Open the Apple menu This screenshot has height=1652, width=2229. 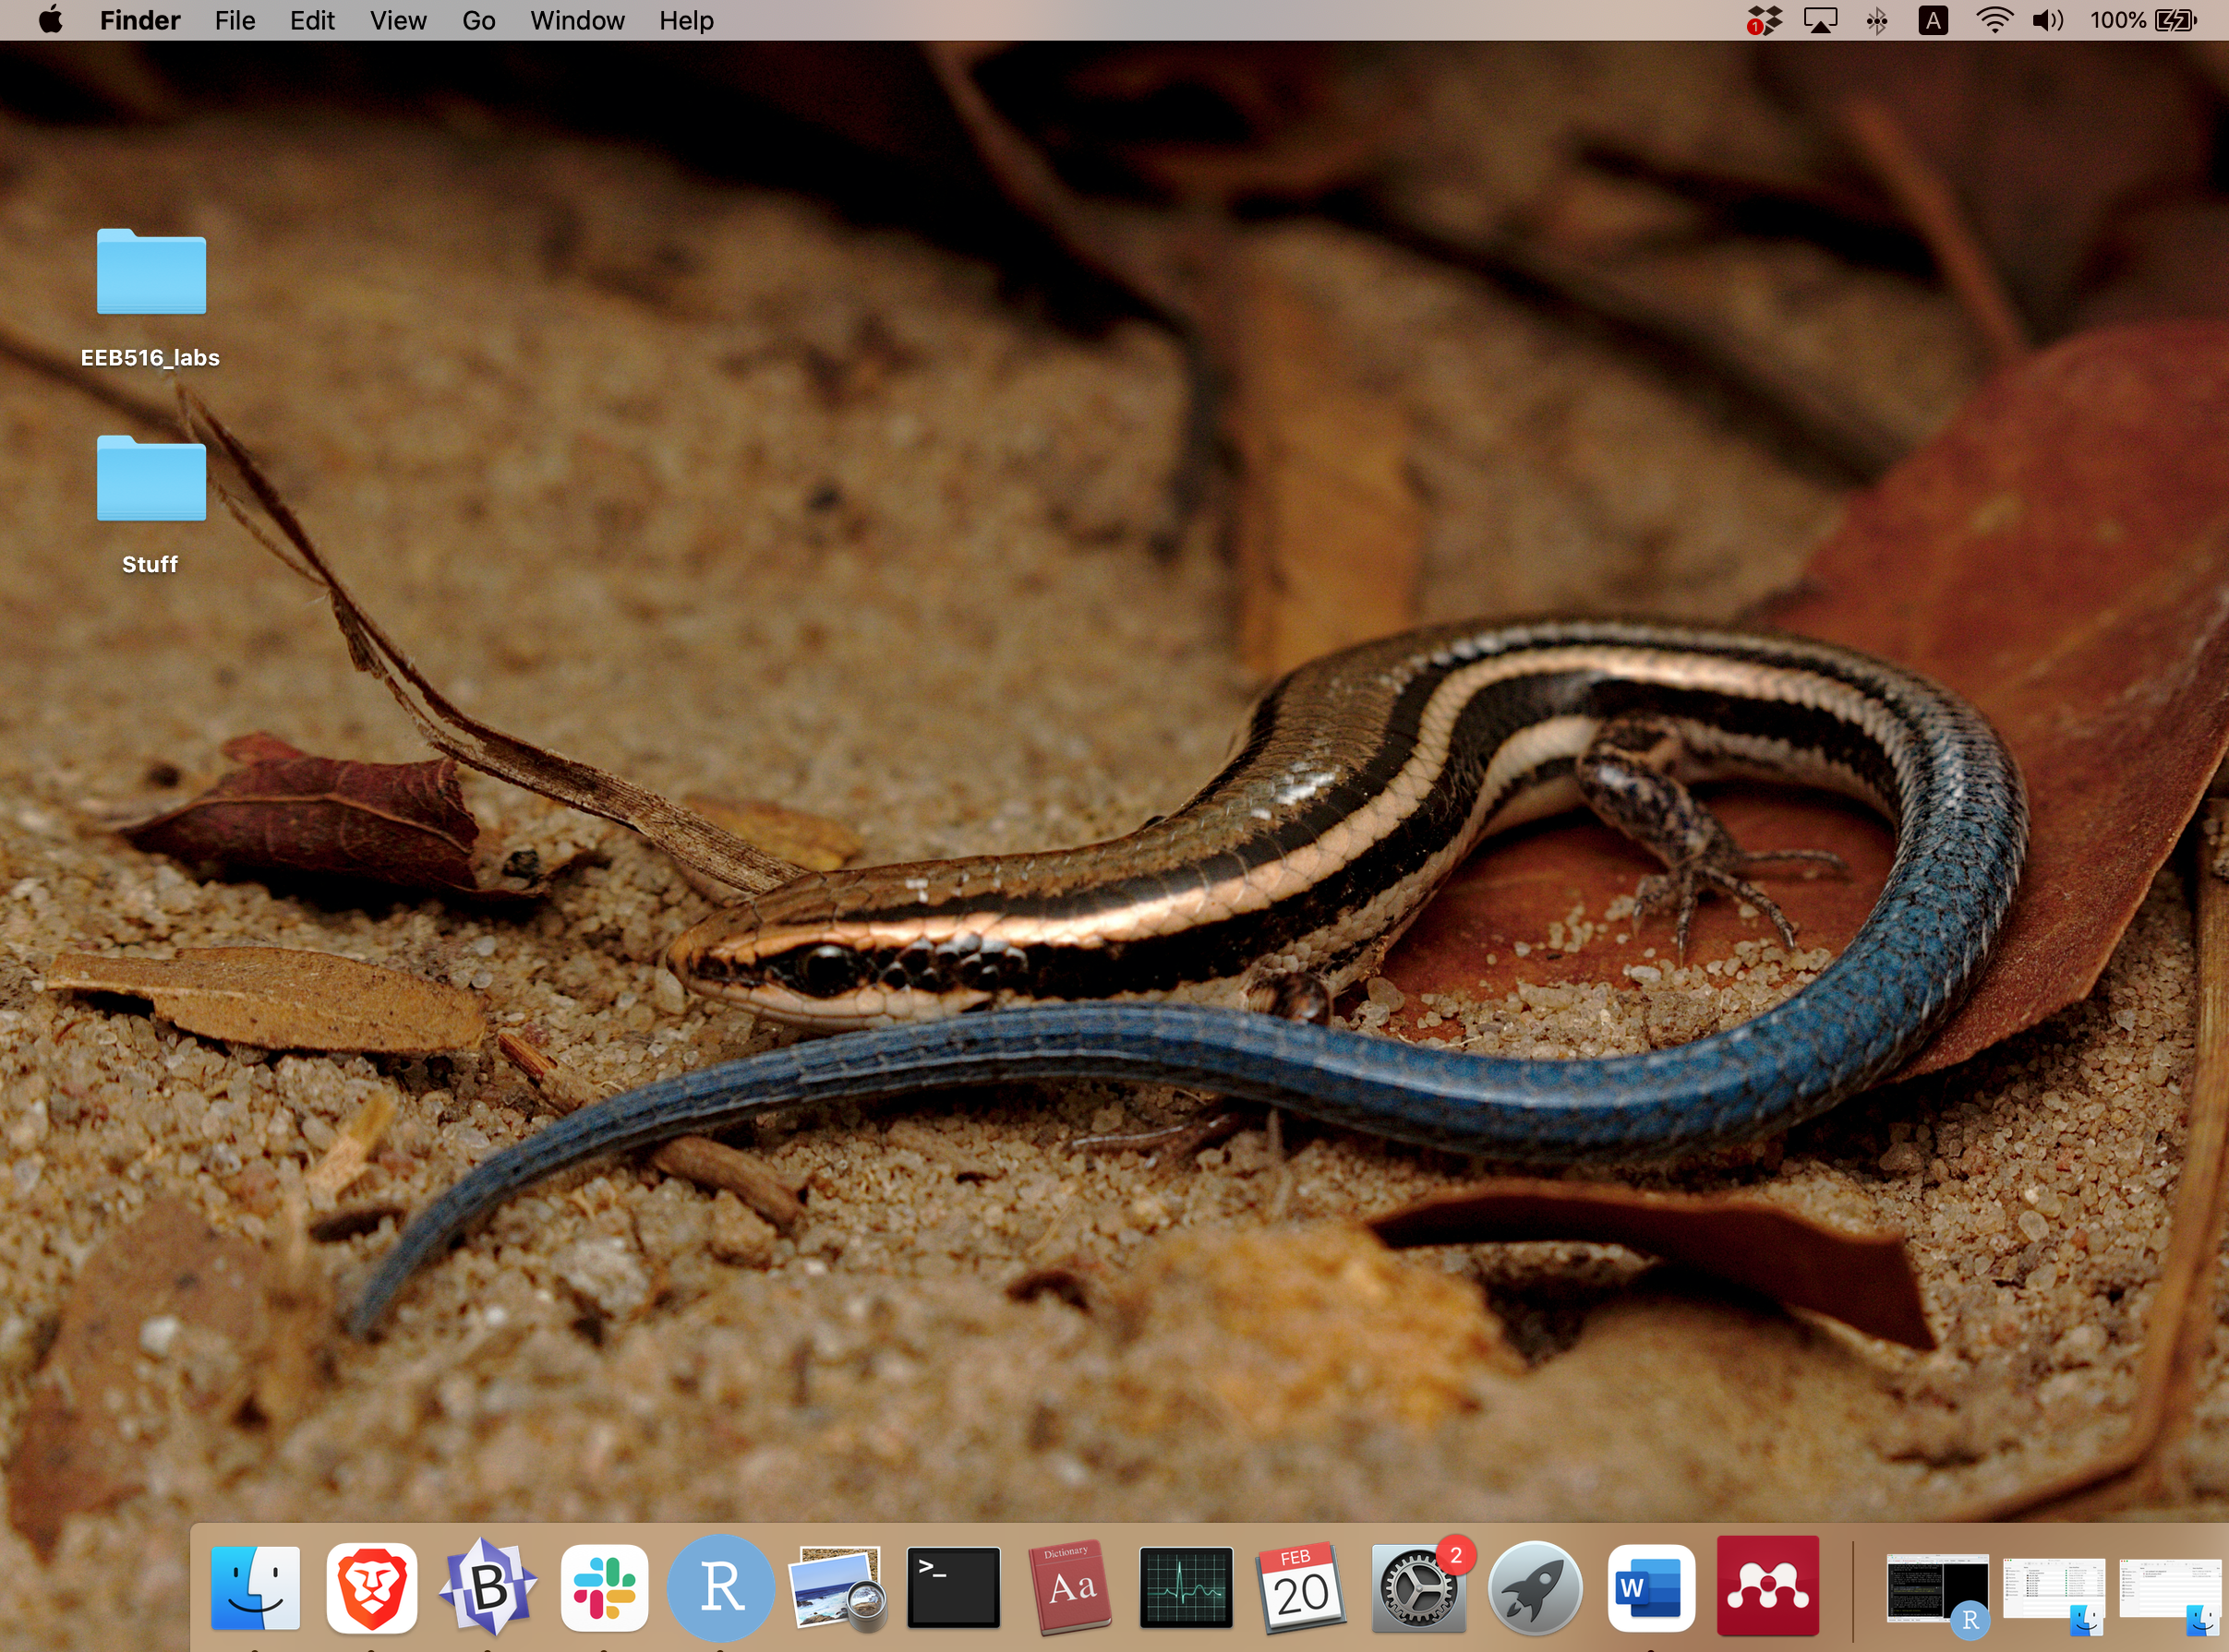point(50,20)
